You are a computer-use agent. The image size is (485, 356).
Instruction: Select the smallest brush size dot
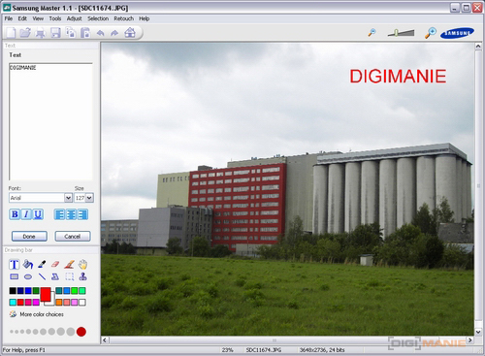[12, 332]
